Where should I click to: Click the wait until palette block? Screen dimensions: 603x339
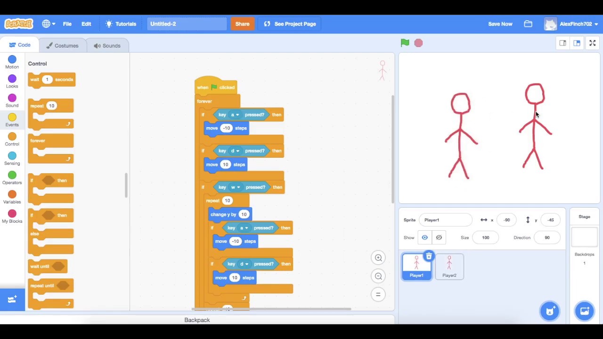(x=47, y=266)
